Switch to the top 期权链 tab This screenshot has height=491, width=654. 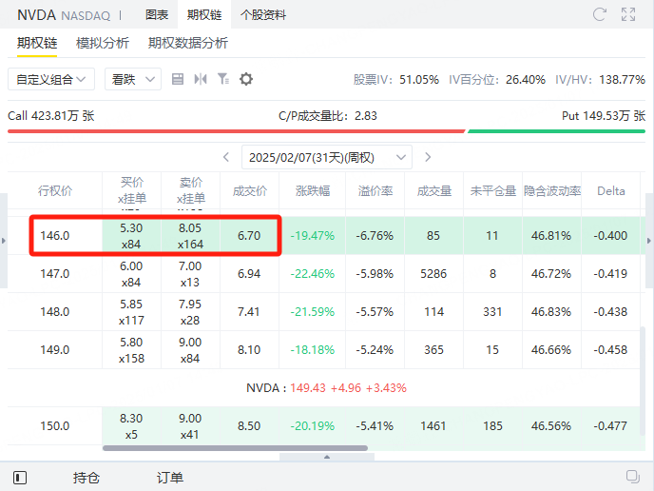204,15
